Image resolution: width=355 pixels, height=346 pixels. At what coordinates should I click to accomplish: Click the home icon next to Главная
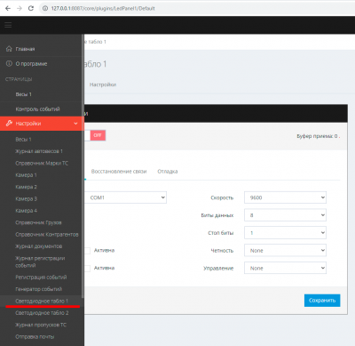tap(9, 49)
